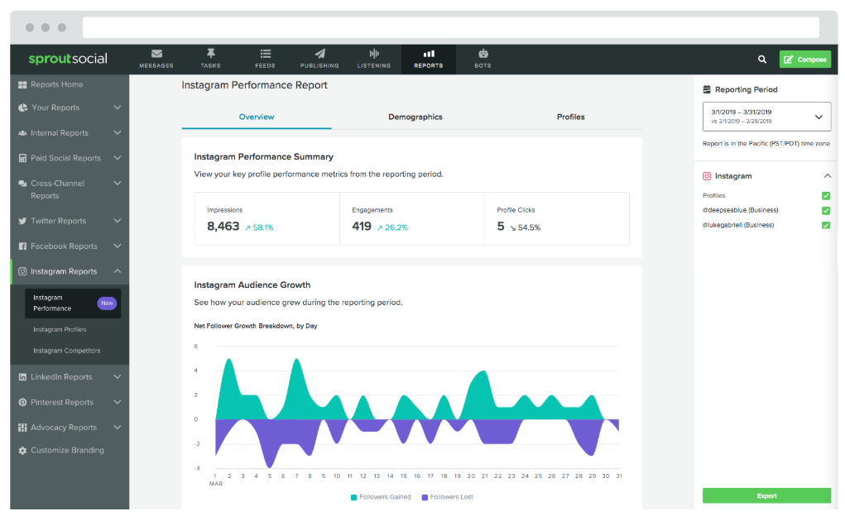Expand Your Reports chevron

tap(118, 107)
